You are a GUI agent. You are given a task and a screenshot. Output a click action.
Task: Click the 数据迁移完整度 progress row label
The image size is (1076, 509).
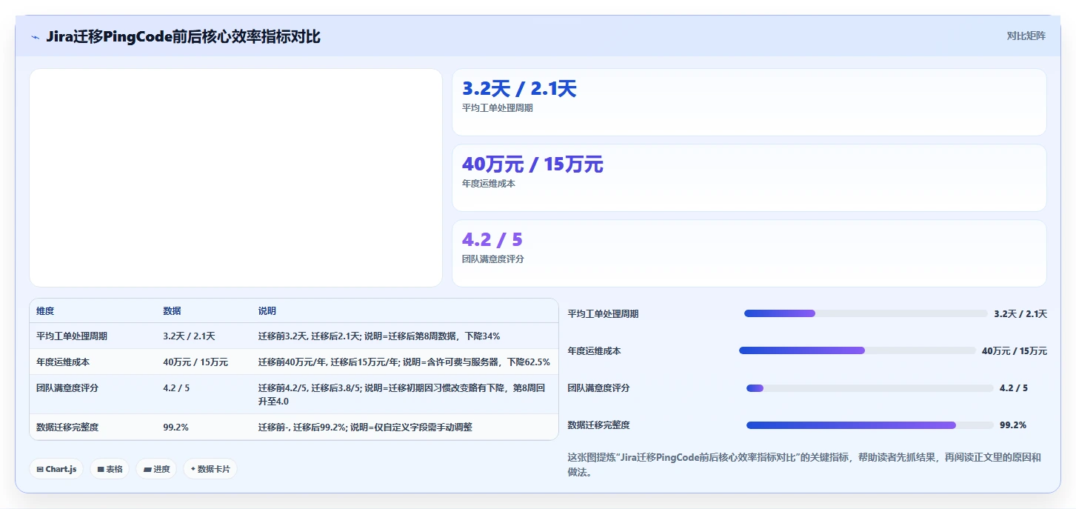pyautogui.click(x=598, y=425)
